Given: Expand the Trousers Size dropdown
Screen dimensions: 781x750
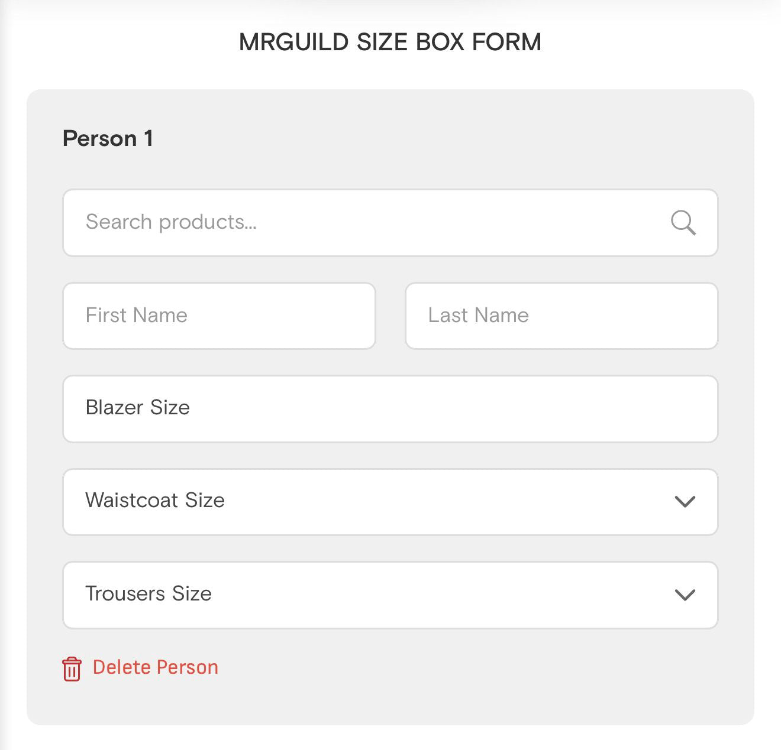Looking at the screenshot, I should pos(390,595).
